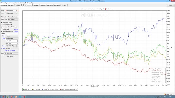The width and height of the screenshot is (175, 98).
Task: Open the Quick filter dropdown
Action: (x=11, y=54)
